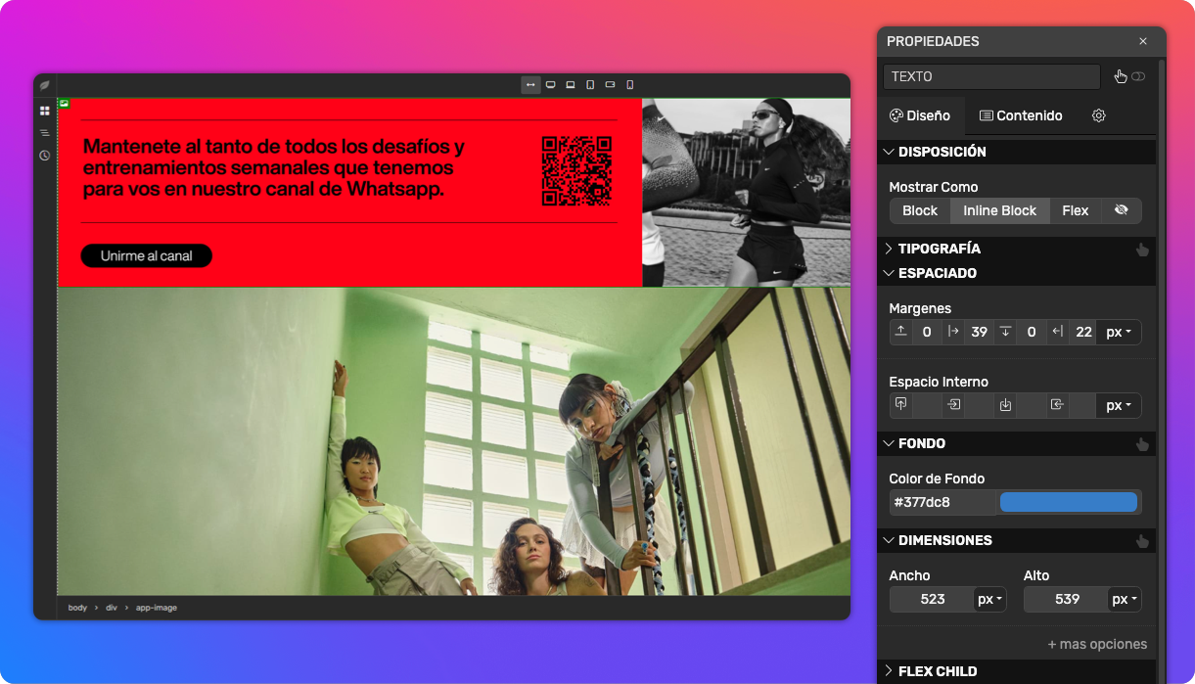Viewport: 1195px width, 684px height.
Task: Switch to laptop preview size
Action: (x=571, y=85)
